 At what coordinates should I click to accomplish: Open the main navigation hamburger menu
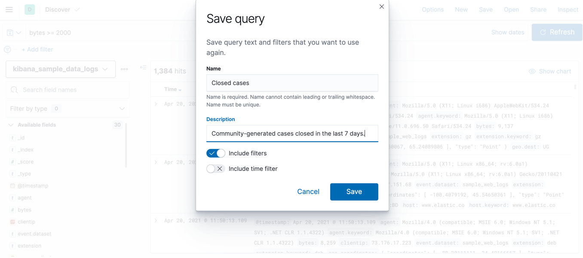(x=9, y=9)
